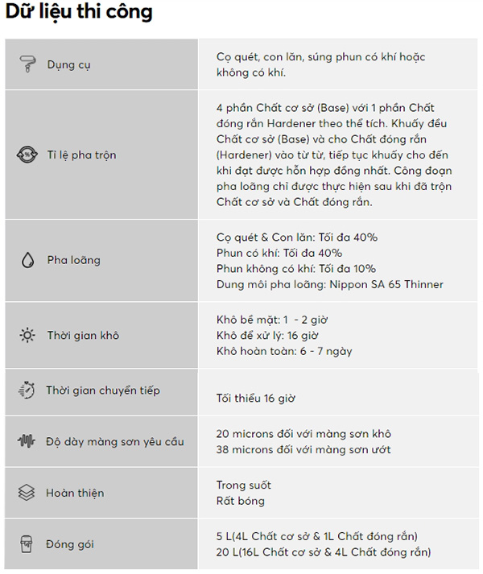Click the stopwatch icon beside Thời gian chuyển tiếp
This screenshot has width=483, height=574.
[27, 390]
